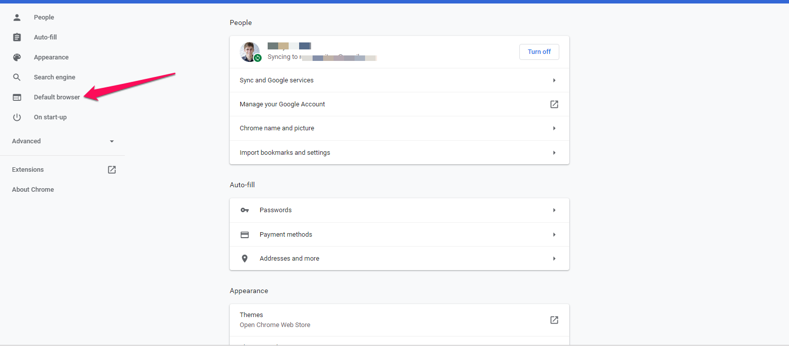Open Sync and Google services arrow
The width and height of the screenshot is (789, 346).
[554, 80]
